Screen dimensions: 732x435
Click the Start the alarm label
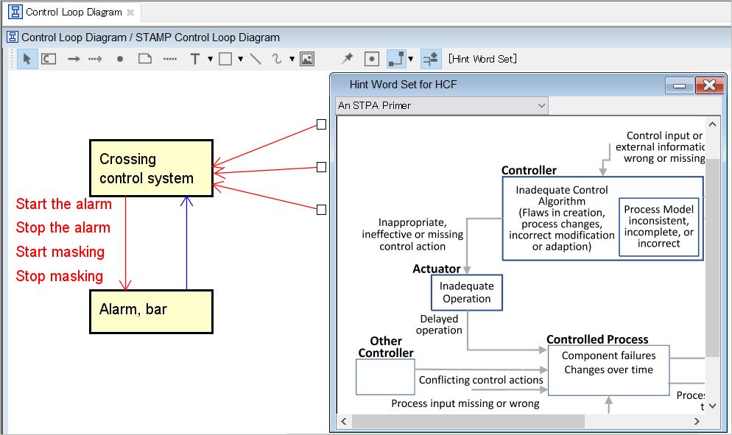[x=64, y=204]
